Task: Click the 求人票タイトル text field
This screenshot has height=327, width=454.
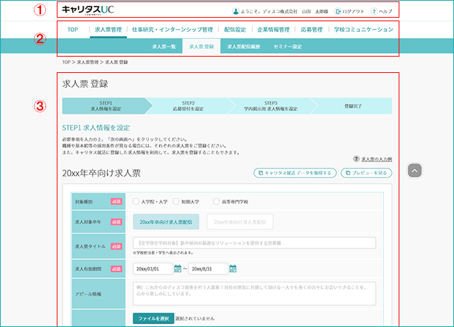Action: click(x=254, y=243)
